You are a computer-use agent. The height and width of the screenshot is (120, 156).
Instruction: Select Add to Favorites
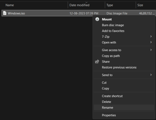click(x=124, y=31)
